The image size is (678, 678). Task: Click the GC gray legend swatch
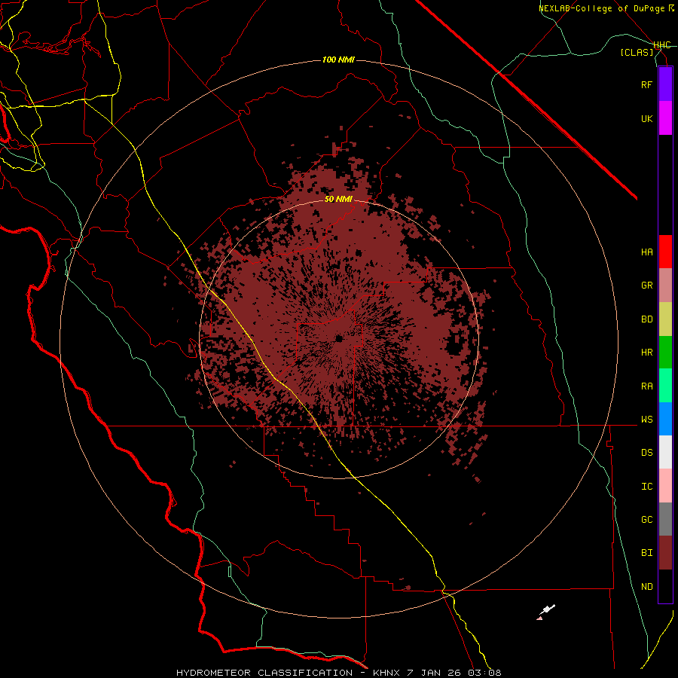tap(665, 519)
